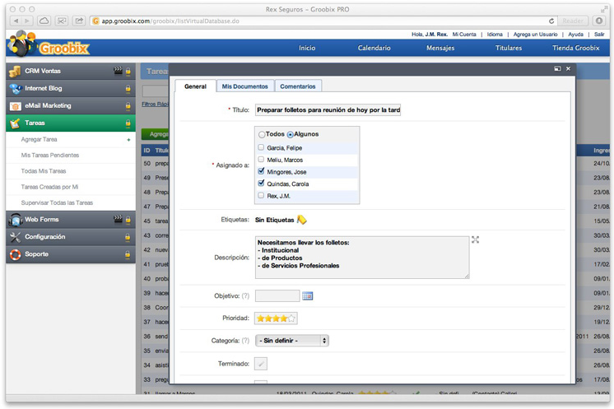
Task: Select the Todos radio button
Action: pyautogui.click(x=262, y=134)
